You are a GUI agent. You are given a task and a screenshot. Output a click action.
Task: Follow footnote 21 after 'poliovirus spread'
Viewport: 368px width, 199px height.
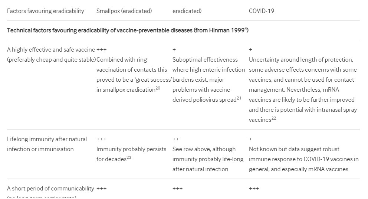[x=239, y=98]
